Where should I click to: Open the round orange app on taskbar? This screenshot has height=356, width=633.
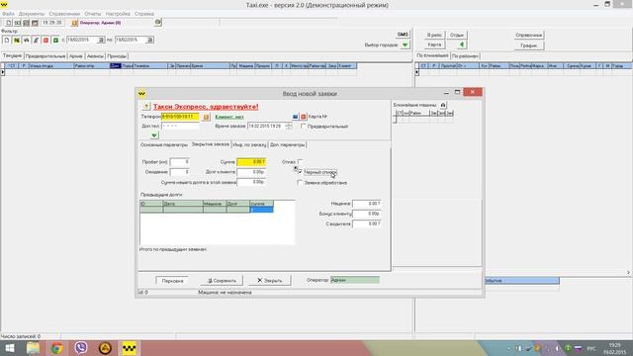(x=105, y=347)
